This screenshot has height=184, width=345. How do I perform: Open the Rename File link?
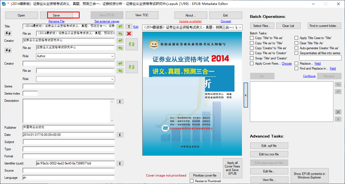coord(56,21)
